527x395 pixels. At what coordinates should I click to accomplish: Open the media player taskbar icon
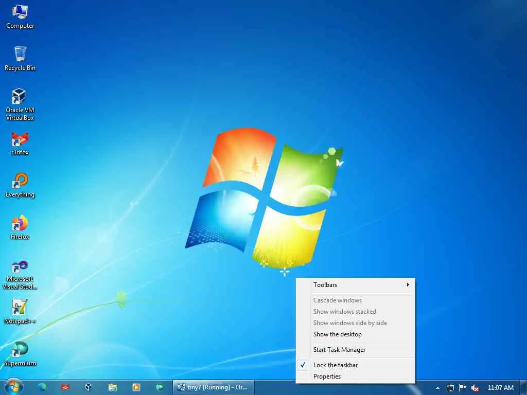(x=136, y=387)
